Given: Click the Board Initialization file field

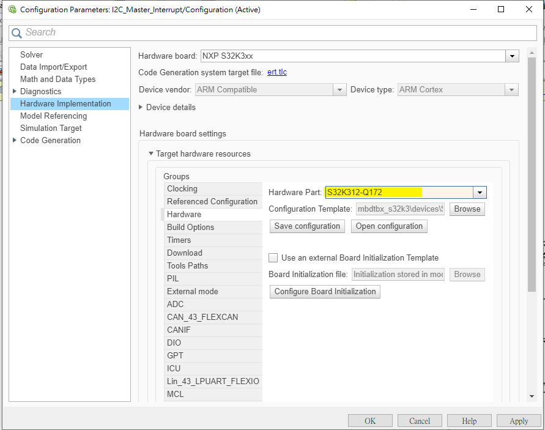Looking at the screenshot, I should pyautogui.click(x=398, y=275).
